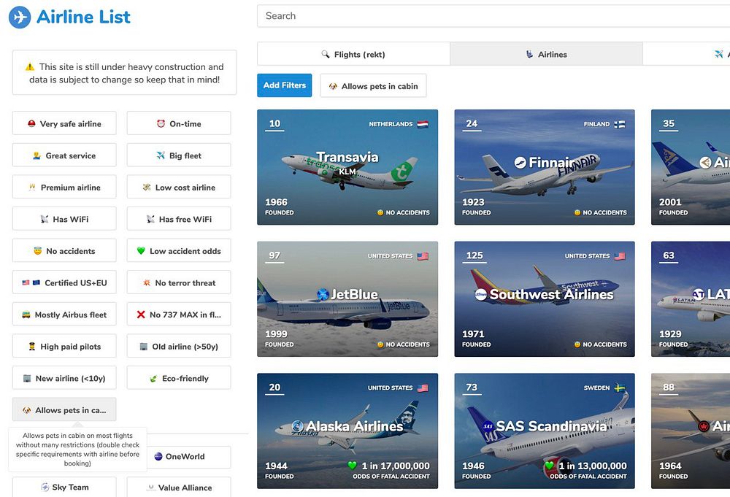This screenshot has height=497, width=730.
Task: Click the Sky Team alliance filter
Action: pos(64,487)
